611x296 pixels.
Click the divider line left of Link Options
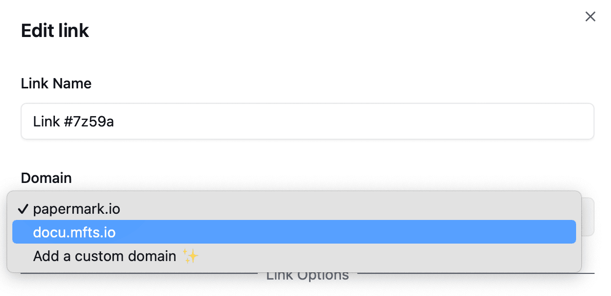[x=139, y=273]
